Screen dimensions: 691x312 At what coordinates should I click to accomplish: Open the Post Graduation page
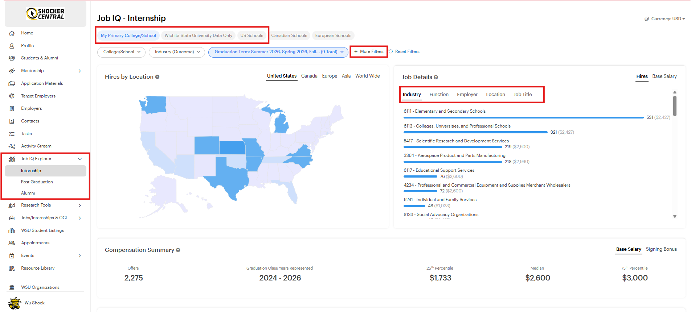37,182
